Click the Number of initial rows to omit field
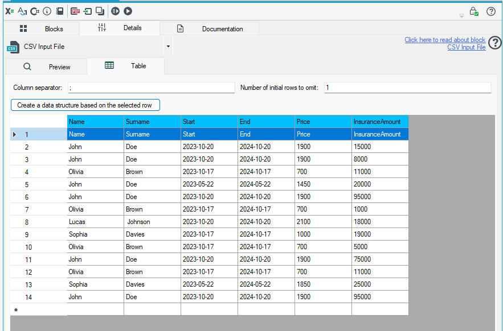The width and height of the screenshot is (503, 331). (408, 88)
